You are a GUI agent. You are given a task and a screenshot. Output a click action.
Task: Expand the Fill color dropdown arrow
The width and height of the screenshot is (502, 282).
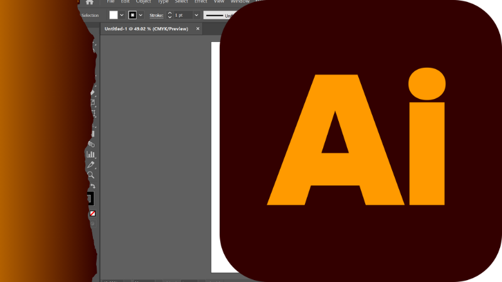point(122,15)
